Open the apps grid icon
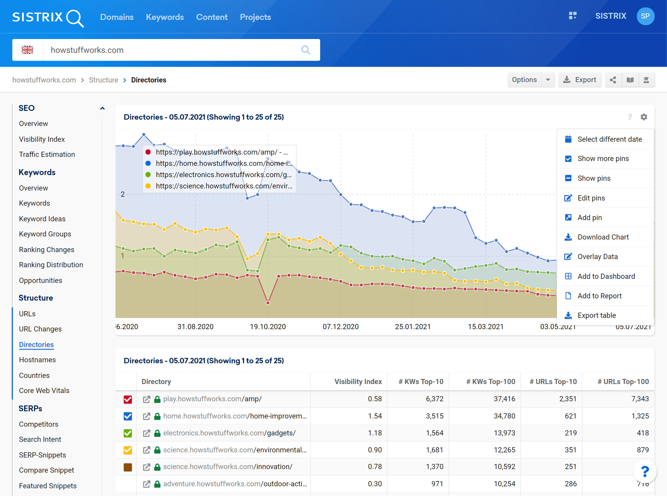Screen dimensions: 667x496 tap(573, 16)
